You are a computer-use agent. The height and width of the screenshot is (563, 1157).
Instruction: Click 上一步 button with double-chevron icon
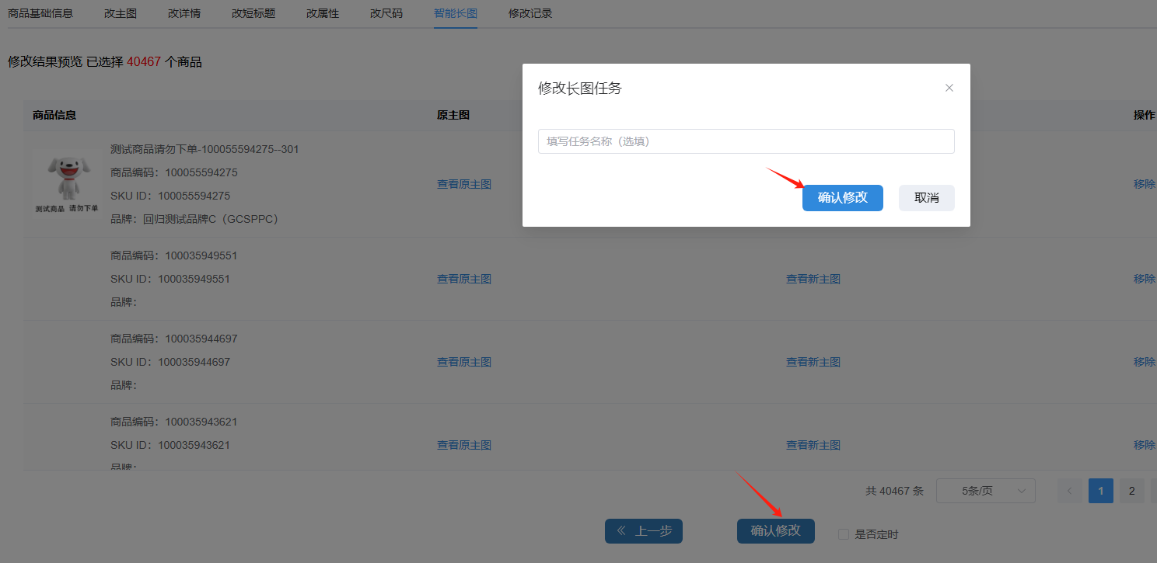coord(643,531)
